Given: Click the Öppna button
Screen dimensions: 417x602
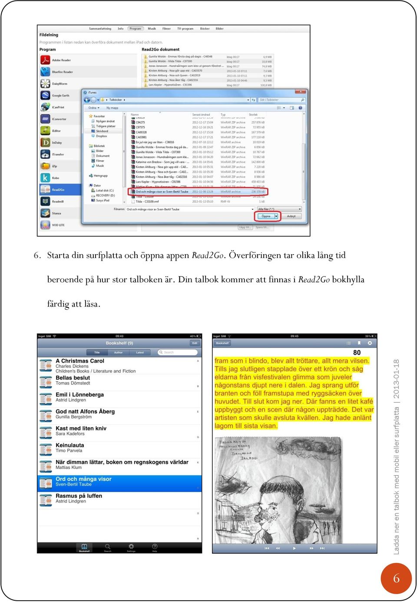Looking at the screenshot, I should coord(266,216).
